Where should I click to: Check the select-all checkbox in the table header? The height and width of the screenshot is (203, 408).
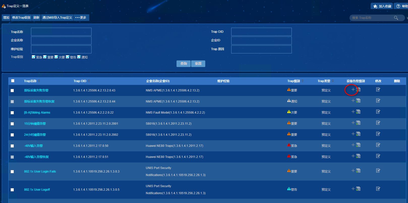(x=13, y=81)
